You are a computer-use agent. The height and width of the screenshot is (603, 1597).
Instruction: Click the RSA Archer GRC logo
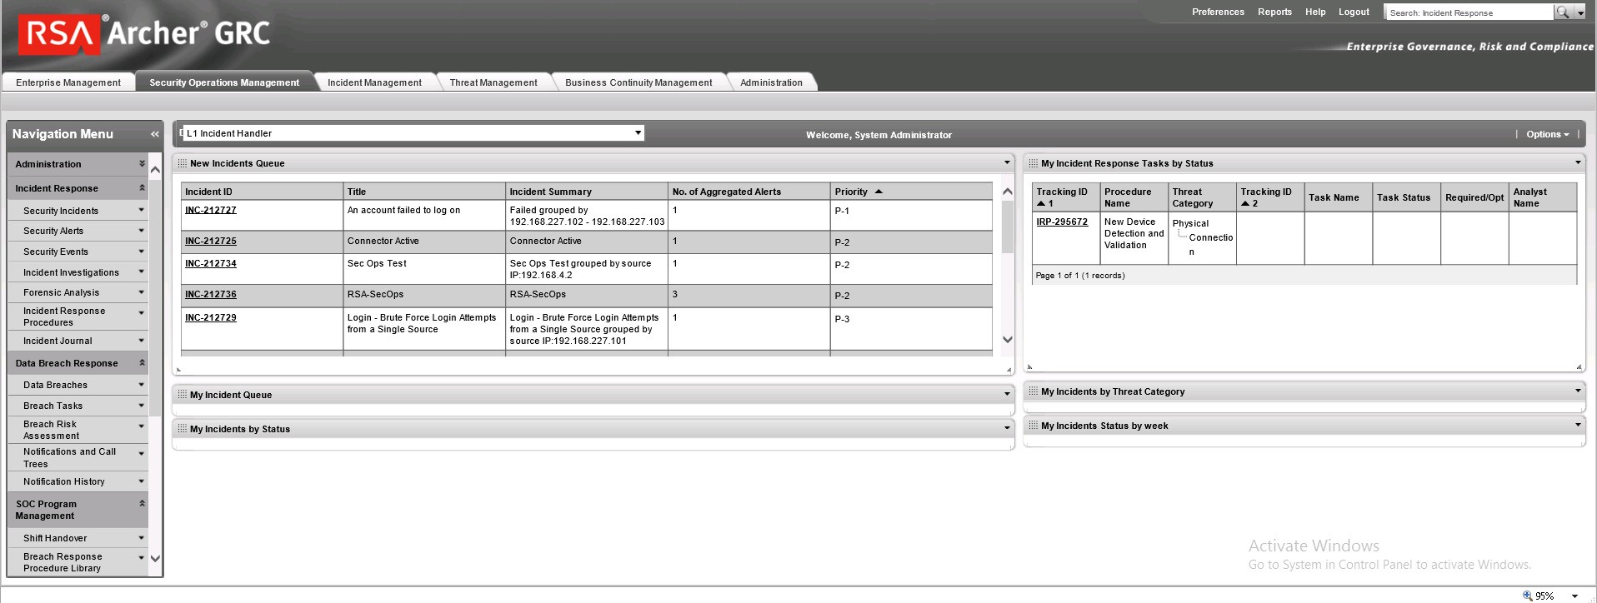click(145, 33)
